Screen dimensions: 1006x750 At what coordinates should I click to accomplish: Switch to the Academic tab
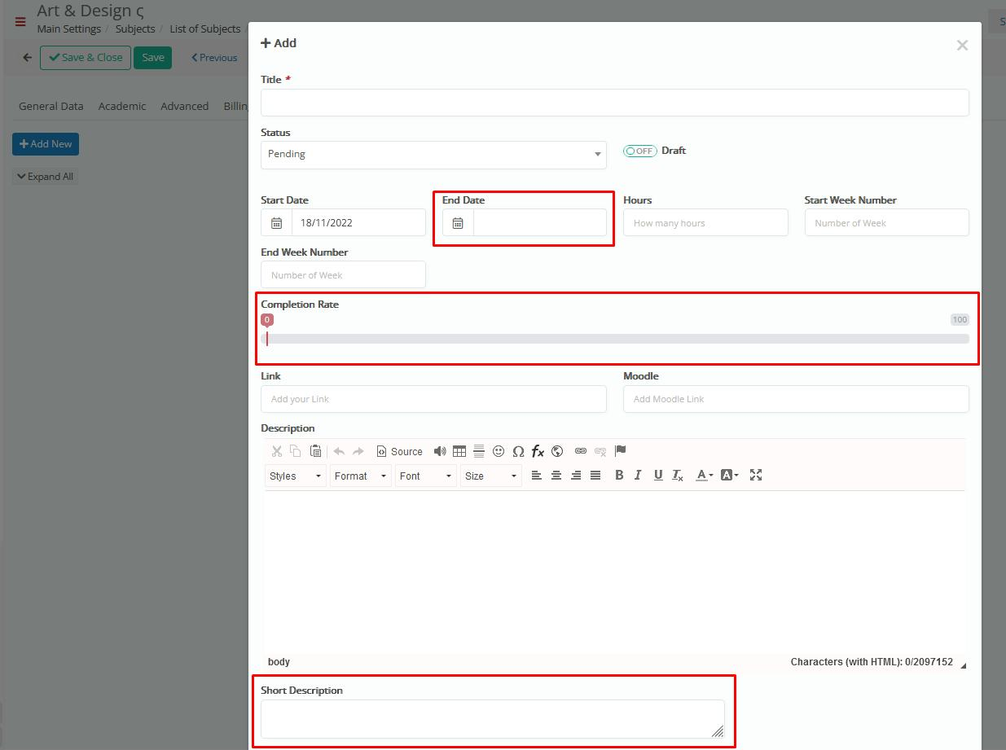(x=122, y=106)
